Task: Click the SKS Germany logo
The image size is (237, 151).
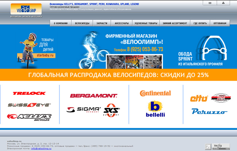Action: pyautogui.click(x=112, y=110)
